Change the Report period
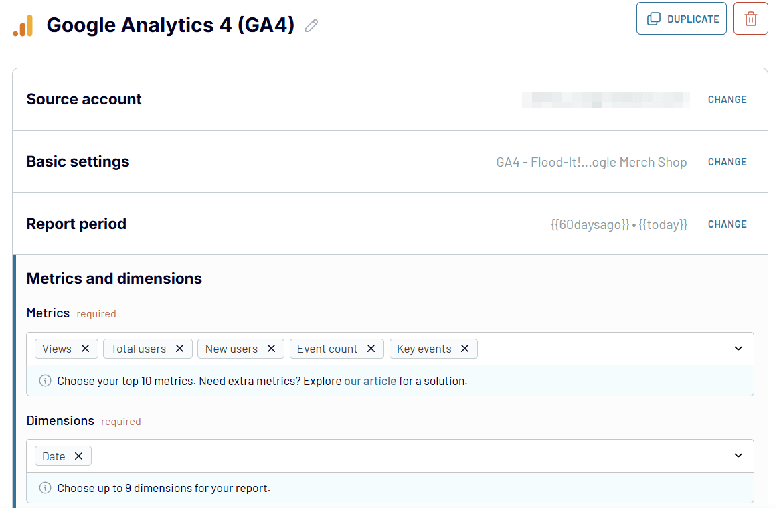The image size is (777, 508). (x=727, y=224)
